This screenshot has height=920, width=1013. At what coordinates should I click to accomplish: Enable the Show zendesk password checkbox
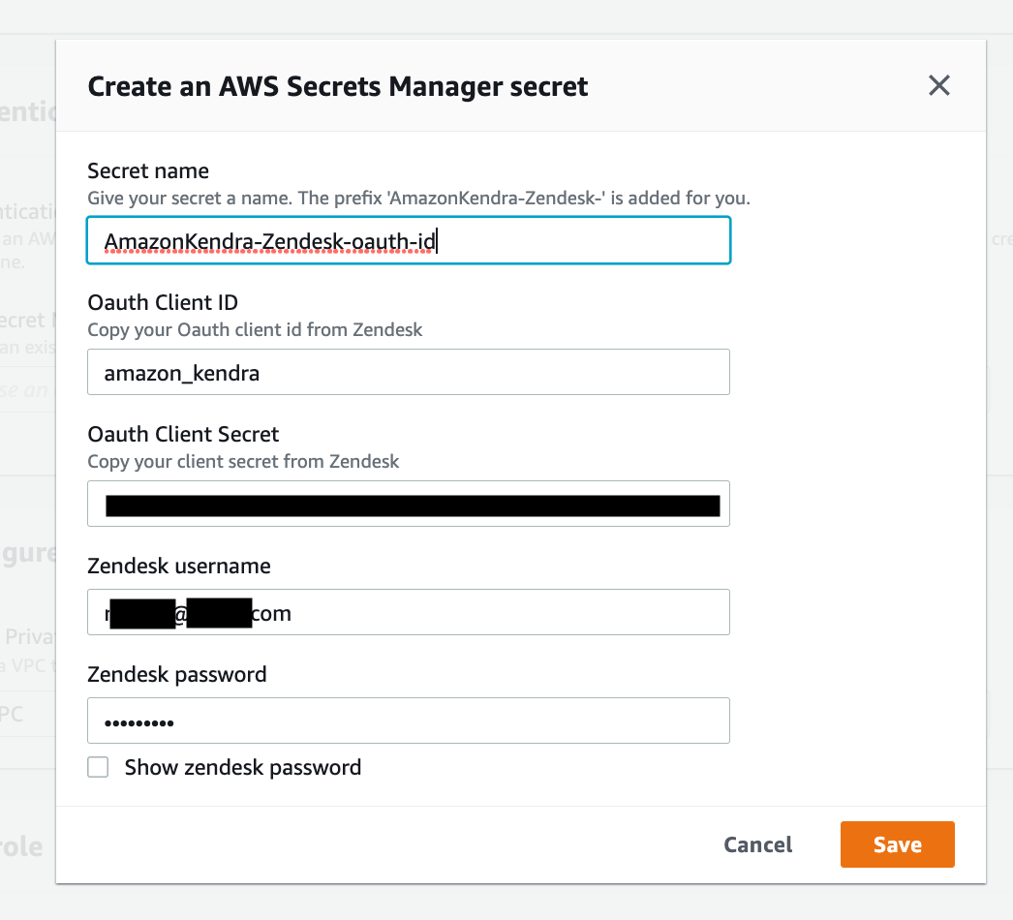[x=98, y=768]
